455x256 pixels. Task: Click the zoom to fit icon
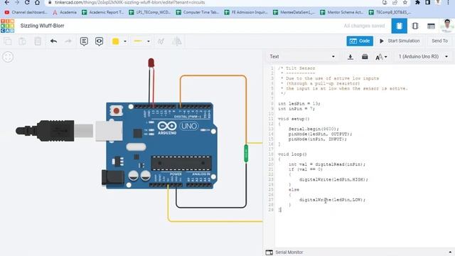click(x=8, y=57)
